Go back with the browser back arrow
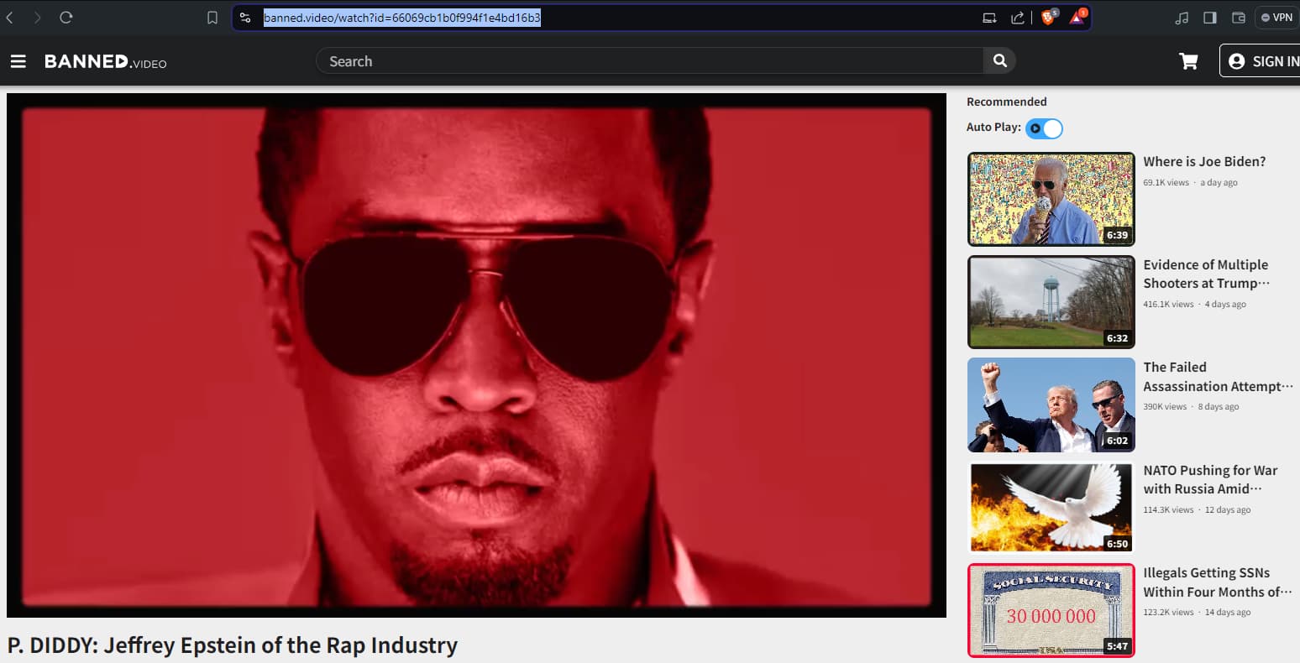This screenshot has height=663, width=1300. tap(10, 17)
